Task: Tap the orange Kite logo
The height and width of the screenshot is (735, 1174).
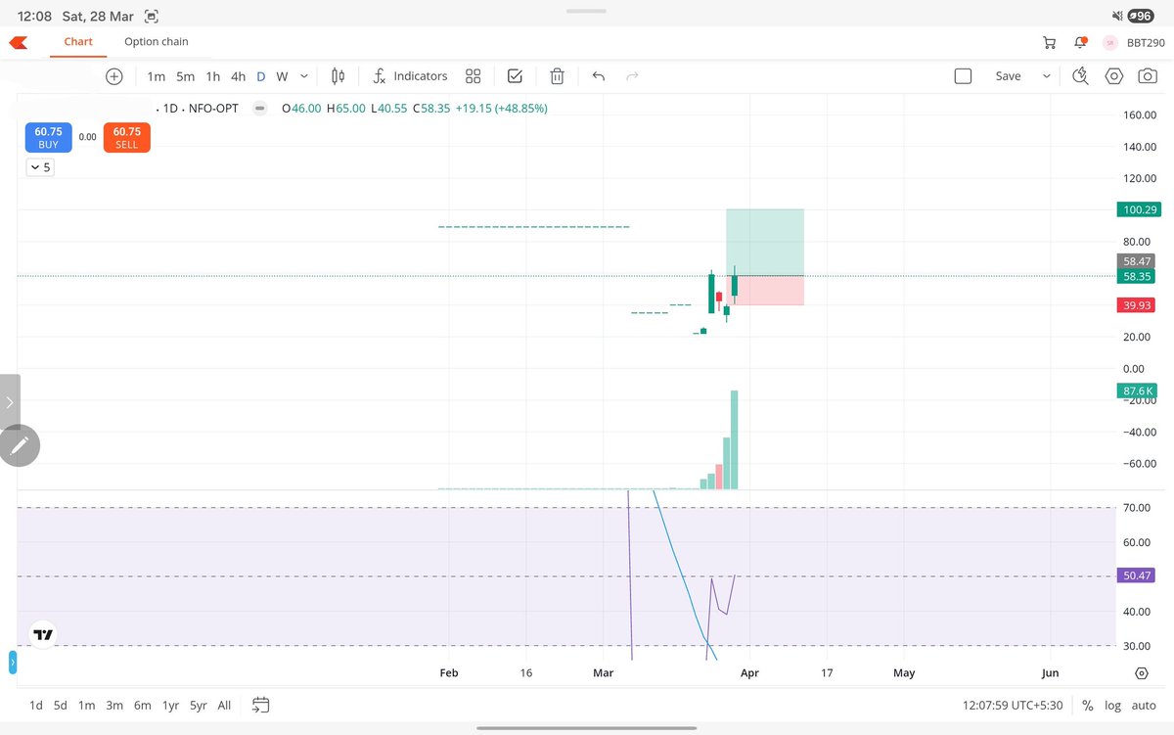Action: coord(18,42)
